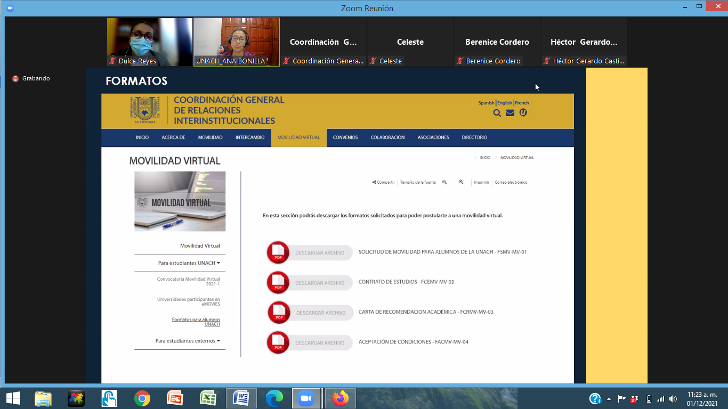Switch to Firefox in the taskbar

[x=340, y=398]
